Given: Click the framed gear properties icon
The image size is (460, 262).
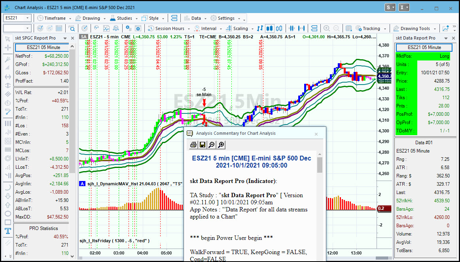Looking at the screenshot, I should click(x=138, y=28).
